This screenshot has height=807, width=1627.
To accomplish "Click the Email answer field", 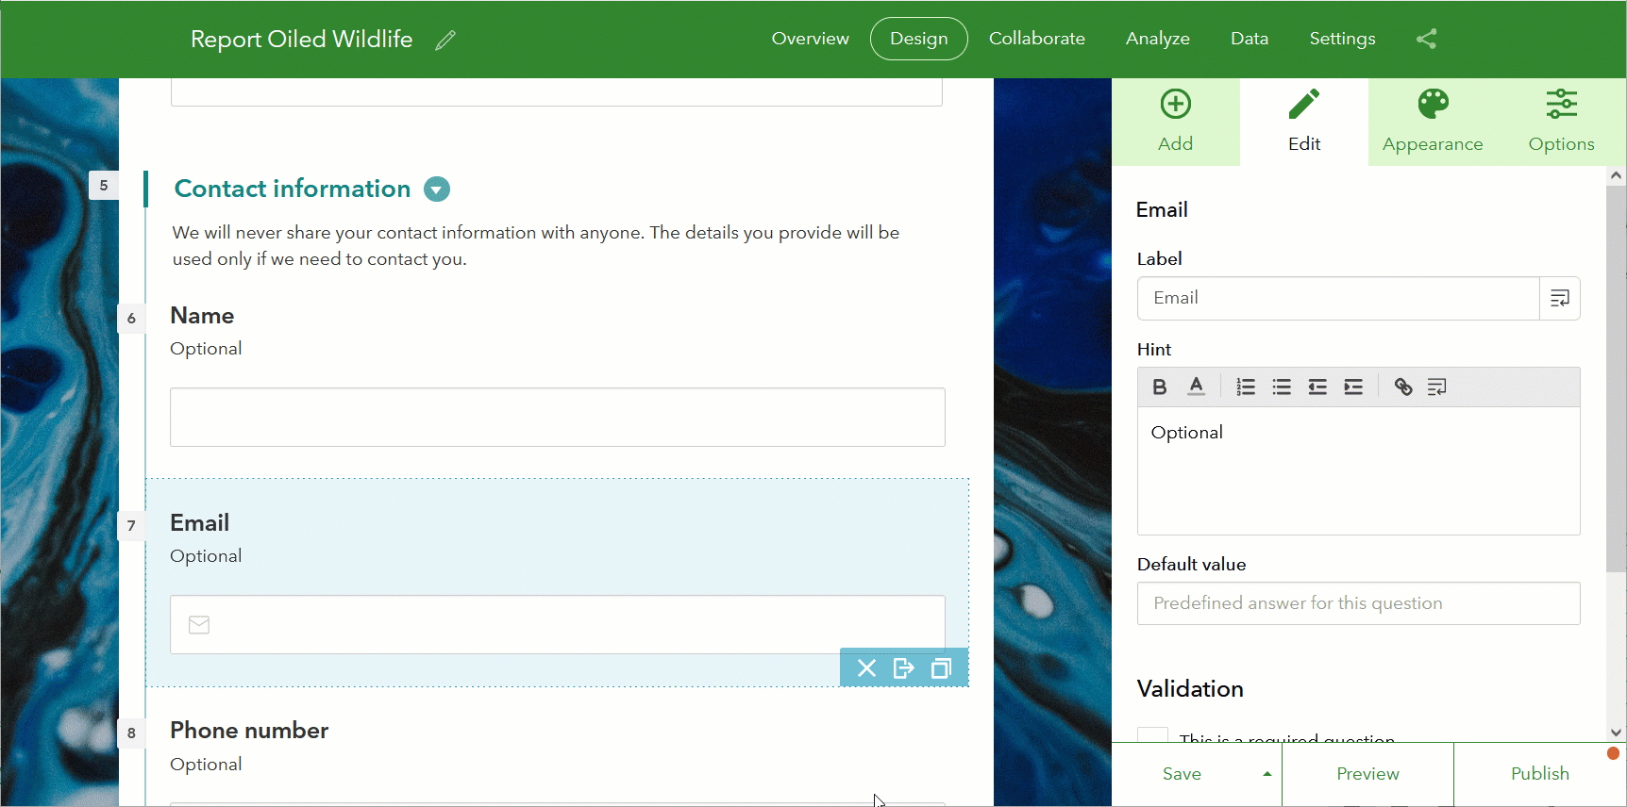I will coord(557,624).
